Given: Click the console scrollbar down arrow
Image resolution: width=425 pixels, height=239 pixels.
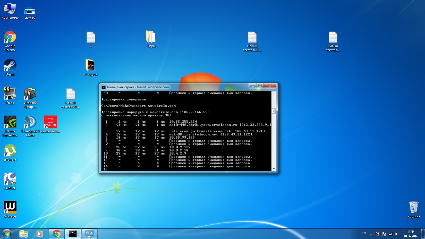Looking at the screenshot, I should (x=274, y=169).
